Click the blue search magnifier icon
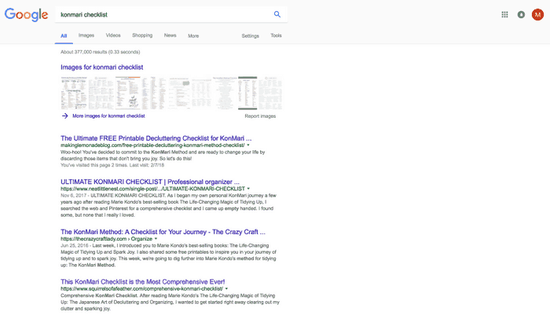 pyautogui.click(x=277, y=14)
